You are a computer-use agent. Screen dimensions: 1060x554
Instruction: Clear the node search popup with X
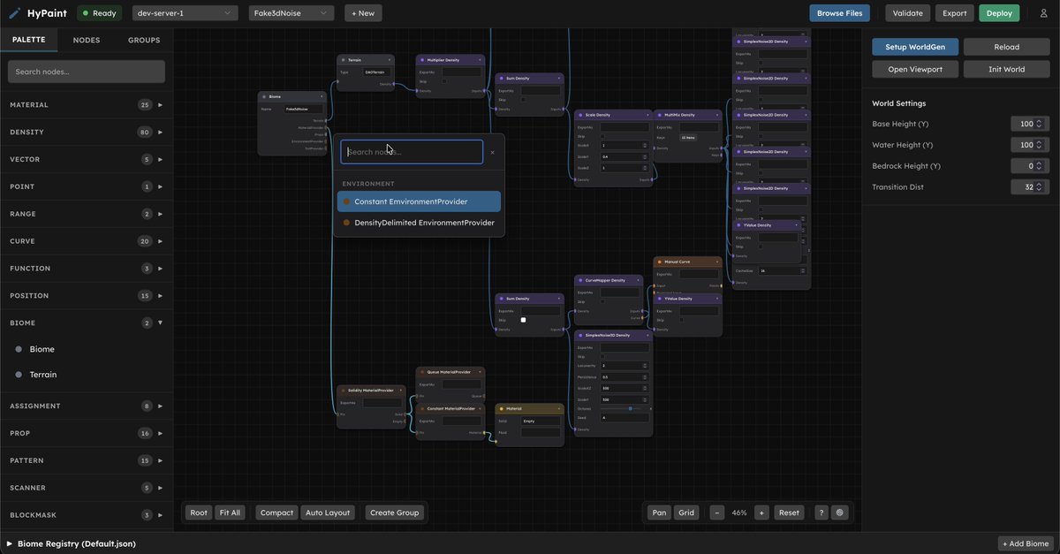pyautogui.click(x=493, y=152)
